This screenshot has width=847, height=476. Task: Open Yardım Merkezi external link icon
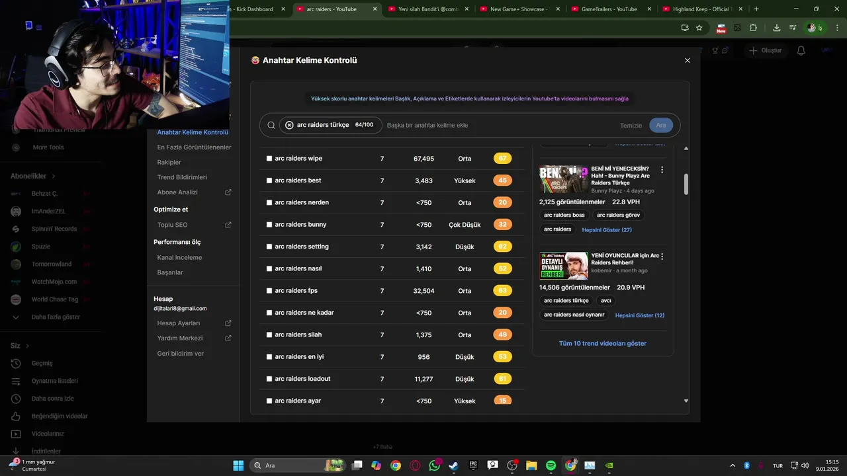pos(228,338)
